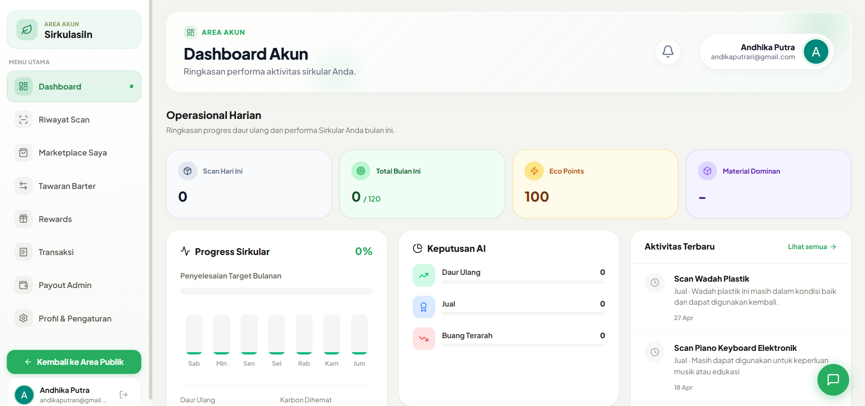Click the clock icon beside Scan Piano Keyboard Elektronik
This screenshot has width=865, height=406.
[655, 352]
